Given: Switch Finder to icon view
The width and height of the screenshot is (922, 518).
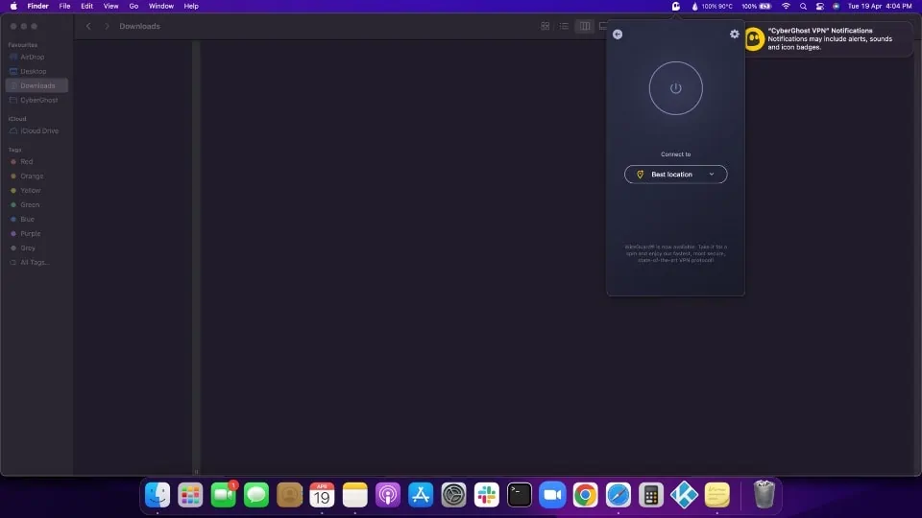Looking at the screenshot, I should click(x=546, y=26).
